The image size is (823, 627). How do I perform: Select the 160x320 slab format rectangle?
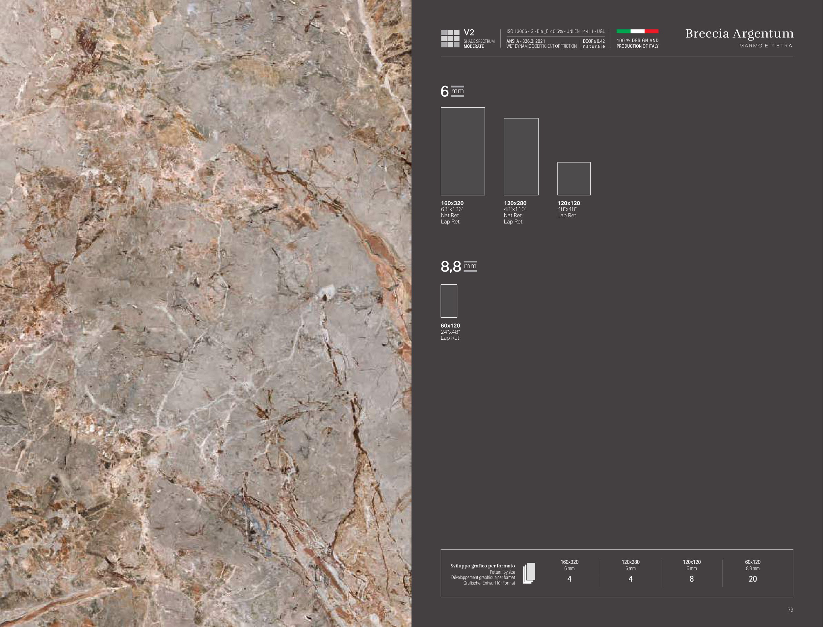pyautogui.click(x=463, y=151)
